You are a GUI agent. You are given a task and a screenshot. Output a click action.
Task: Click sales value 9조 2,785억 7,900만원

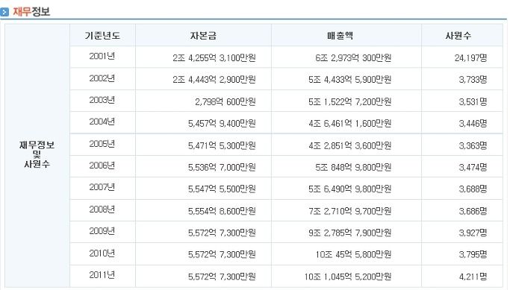click(x=350, y=233)
